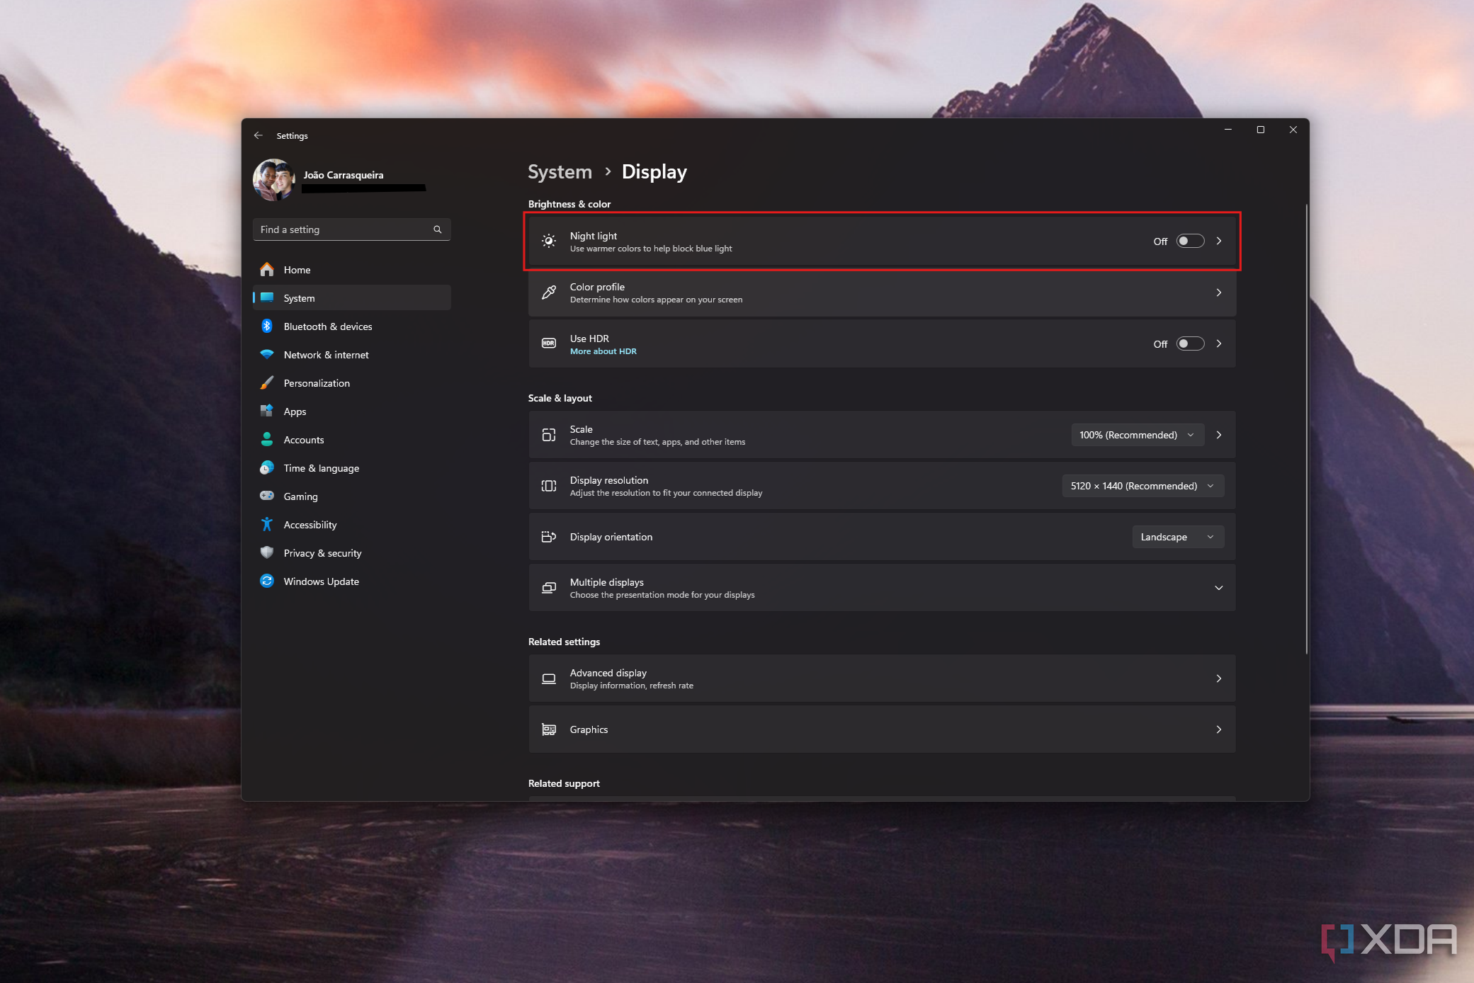Toggle Use HDR on
The width and height of the screenshot is (1474, 983).
(x=1188, y=343)
